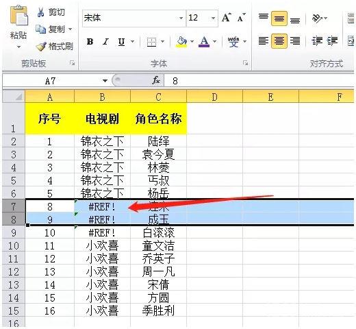Select the Format Painter (格式刷) brush
This screenshot has height=329, width=356.
click(x=41, y=47)
